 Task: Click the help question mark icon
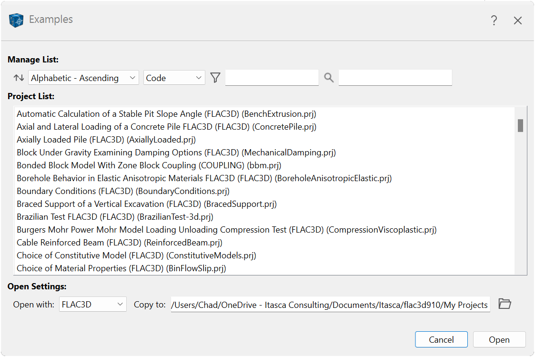[494, 20]
